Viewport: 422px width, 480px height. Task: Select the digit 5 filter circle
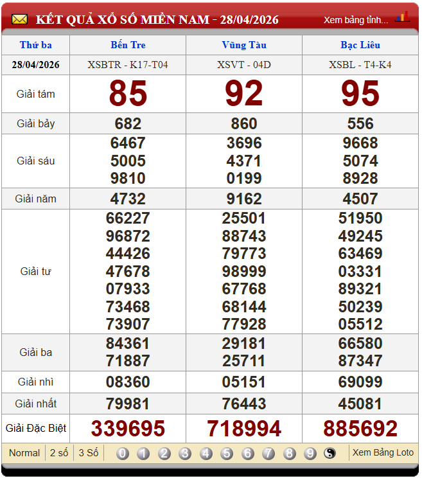[227, 454]
